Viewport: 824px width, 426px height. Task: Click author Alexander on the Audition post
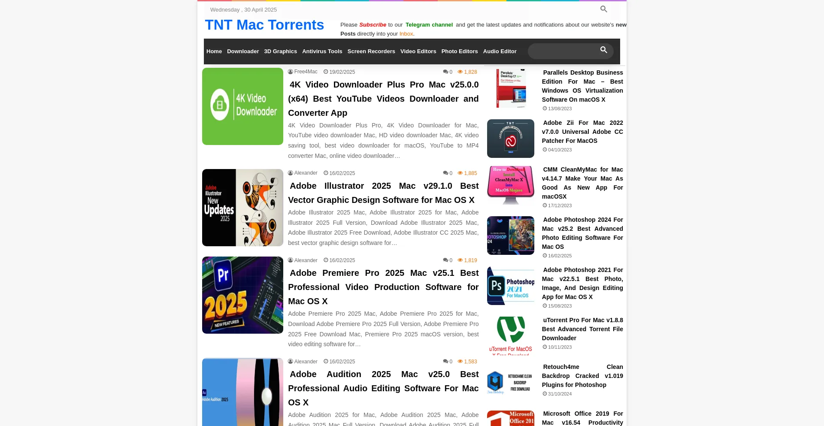[x=306, y=361]
